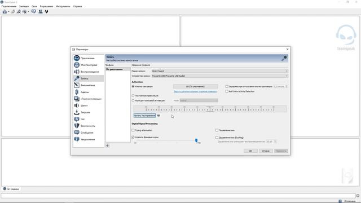Open the Закладки menu

click(24, 6)
